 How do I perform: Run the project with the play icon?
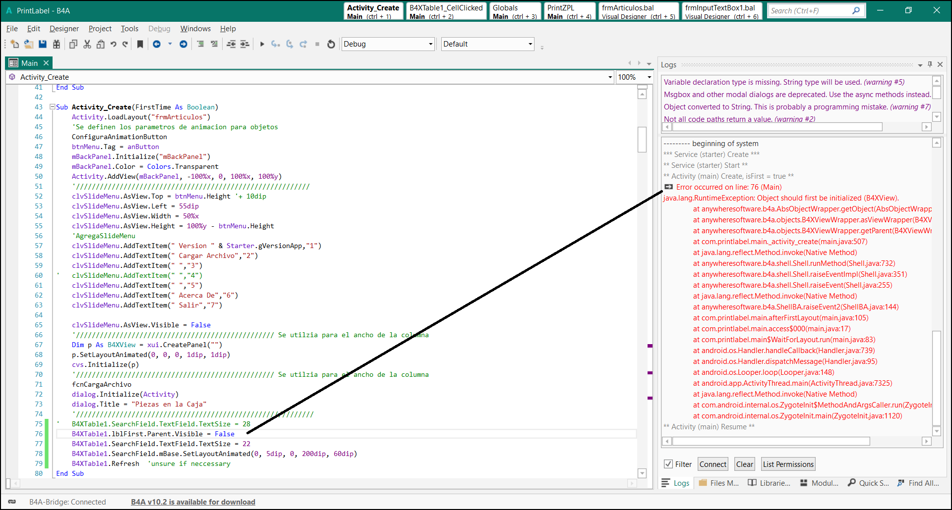click(262, 44)
